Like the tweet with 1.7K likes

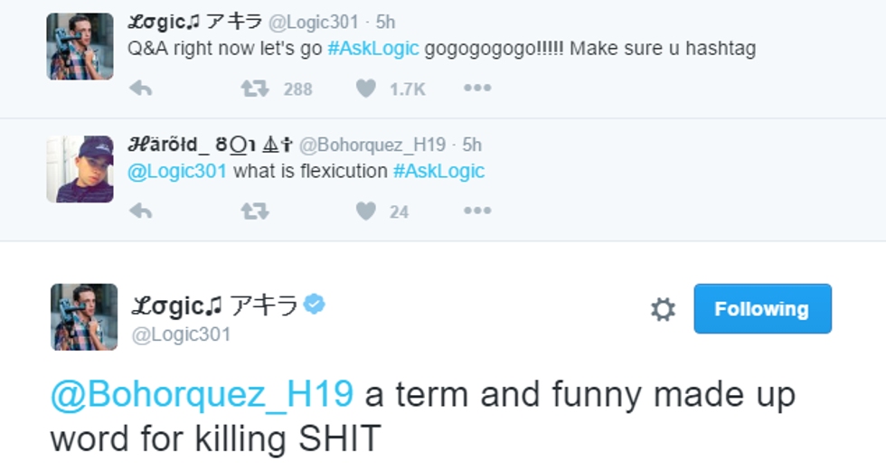tap(366, 89)
